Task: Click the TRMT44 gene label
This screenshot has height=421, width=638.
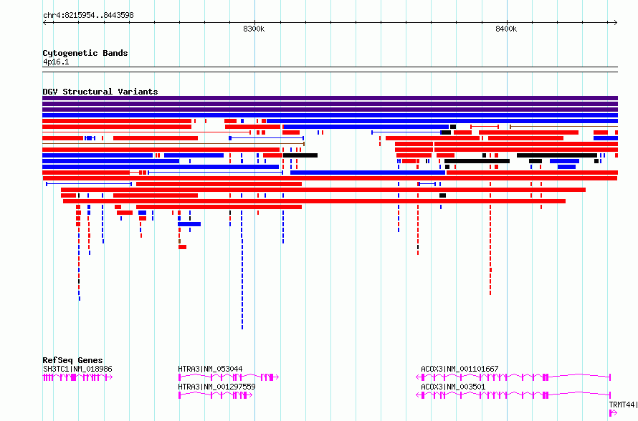Action: [622, 405]
